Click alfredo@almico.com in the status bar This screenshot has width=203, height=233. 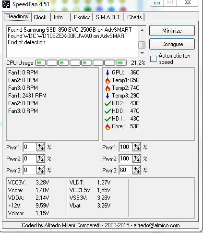156,225
